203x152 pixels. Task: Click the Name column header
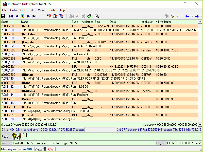point(25,22)
